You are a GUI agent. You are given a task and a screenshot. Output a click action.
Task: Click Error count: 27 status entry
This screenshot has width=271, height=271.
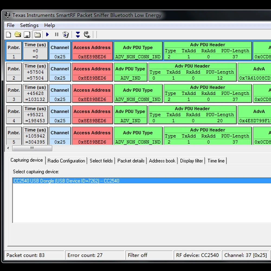coord(95,255)
